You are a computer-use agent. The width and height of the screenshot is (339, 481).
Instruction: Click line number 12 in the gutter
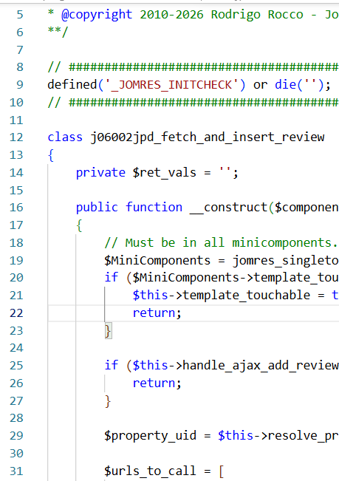[x=16, y=137]
